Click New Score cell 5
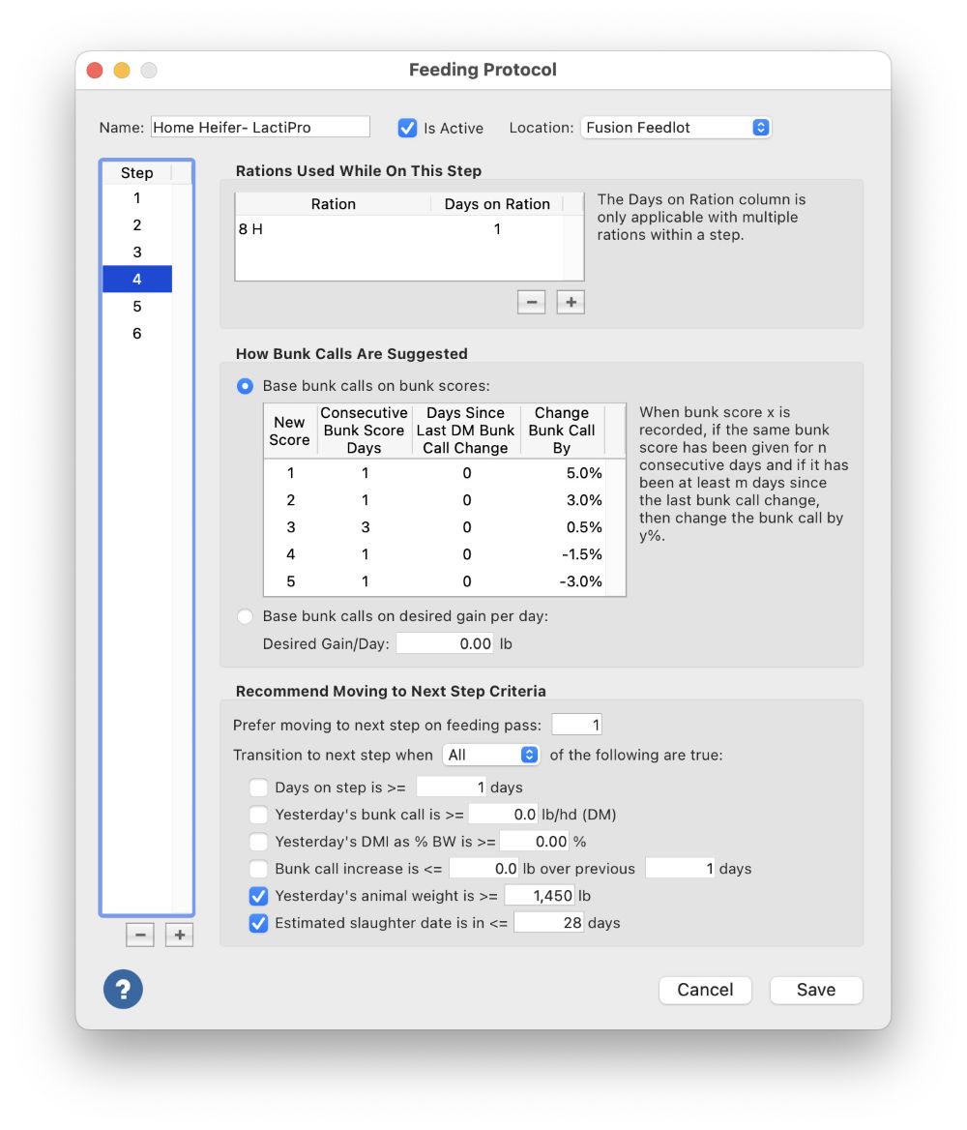This screenshot has height=1130, width=967. [290, 580]
